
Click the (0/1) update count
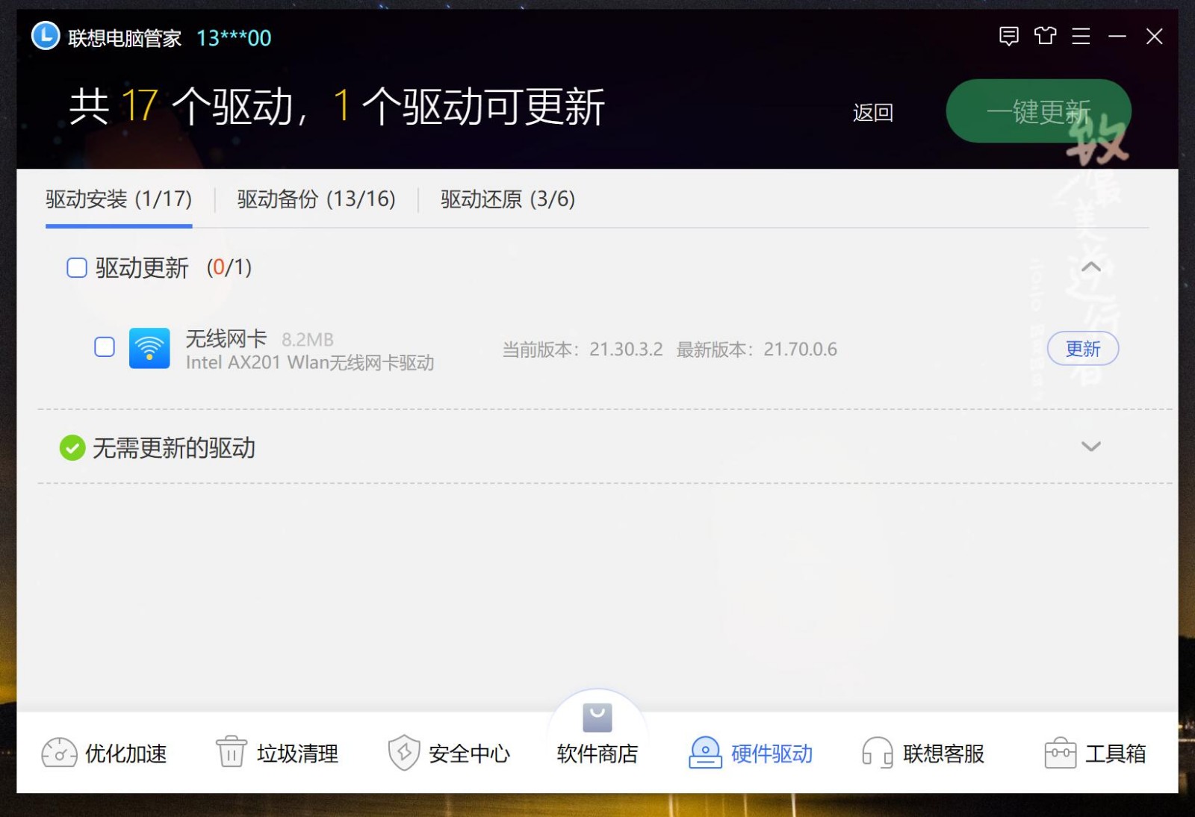[x=229, y=267]
